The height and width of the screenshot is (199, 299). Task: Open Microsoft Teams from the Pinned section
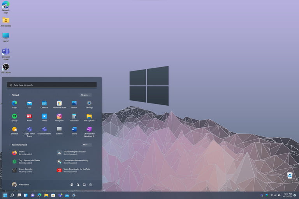tap(44, 131)
